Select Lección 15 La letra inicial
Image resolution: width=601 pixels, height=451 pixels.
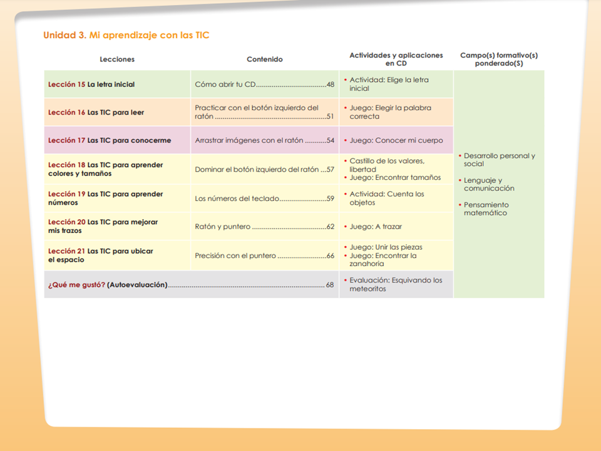pyautogui.click(x=91, y=85)
